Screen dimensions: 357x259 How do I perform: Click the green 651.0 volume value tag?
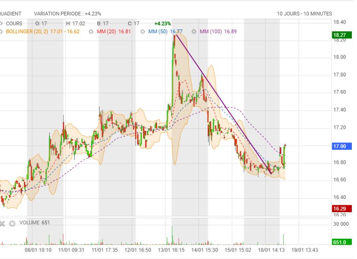339,242
